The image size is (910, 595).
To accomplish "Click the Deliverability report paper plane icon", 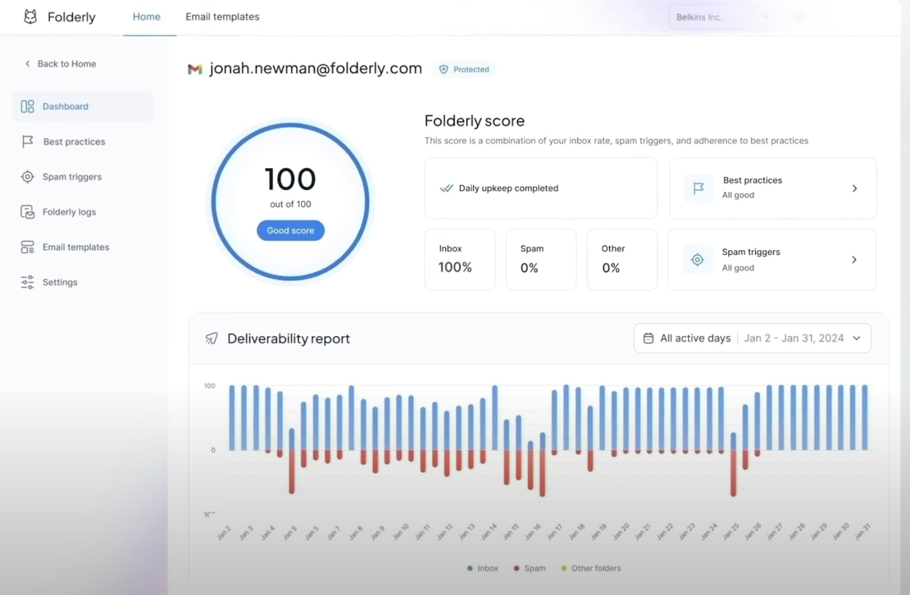I will coord(212,339).
